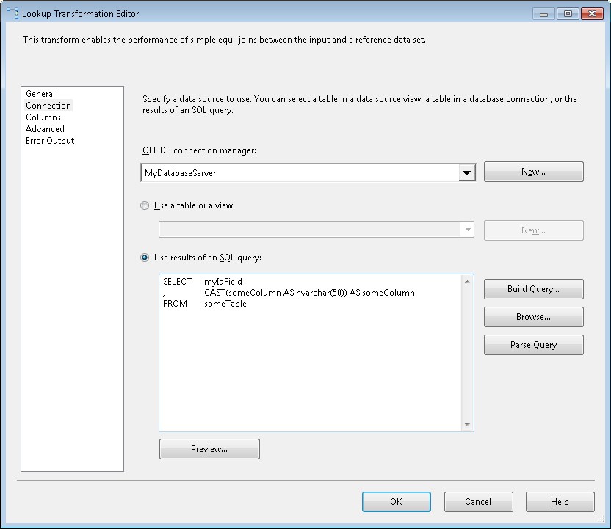Open Help for the Lookup Transformation Editor
The width and height of the screenshot is (611, 529).
click(560, 502)
